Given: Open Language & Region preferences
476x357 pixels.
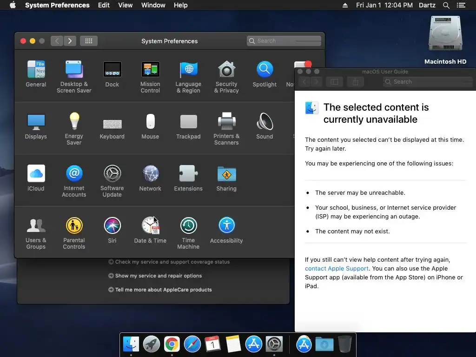Looking at the screenshot, I should click(x=188, y=77).
